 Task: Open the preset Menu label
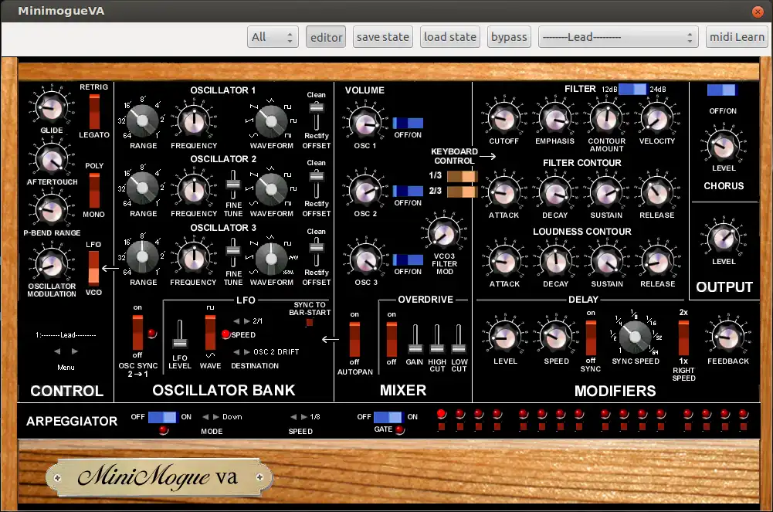tap(66, 367)
